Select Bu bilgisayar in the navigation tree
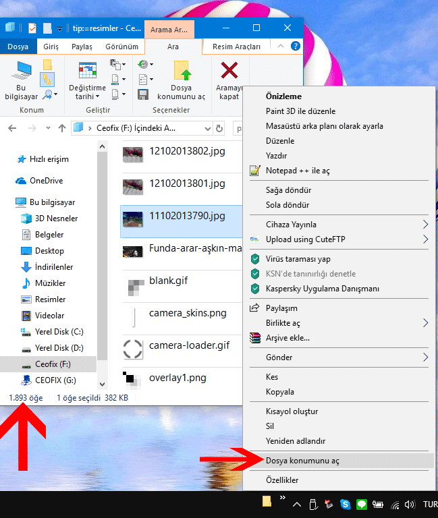Viewport: 438px width, 518px height. point(52,202)
